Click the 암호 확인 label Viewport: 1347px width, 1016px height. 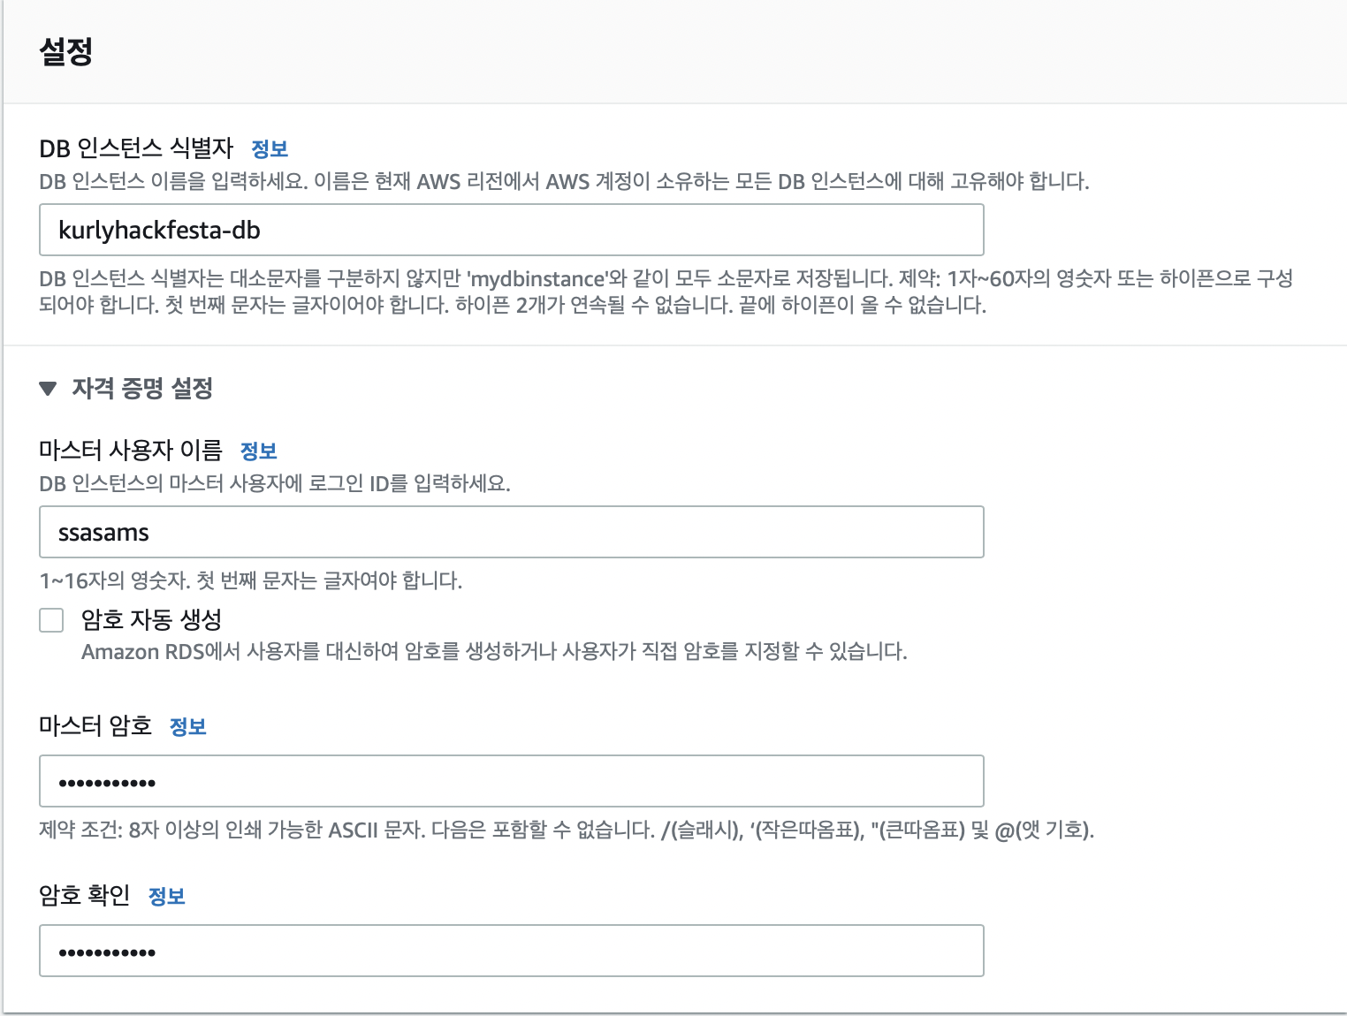click(85, 895)
